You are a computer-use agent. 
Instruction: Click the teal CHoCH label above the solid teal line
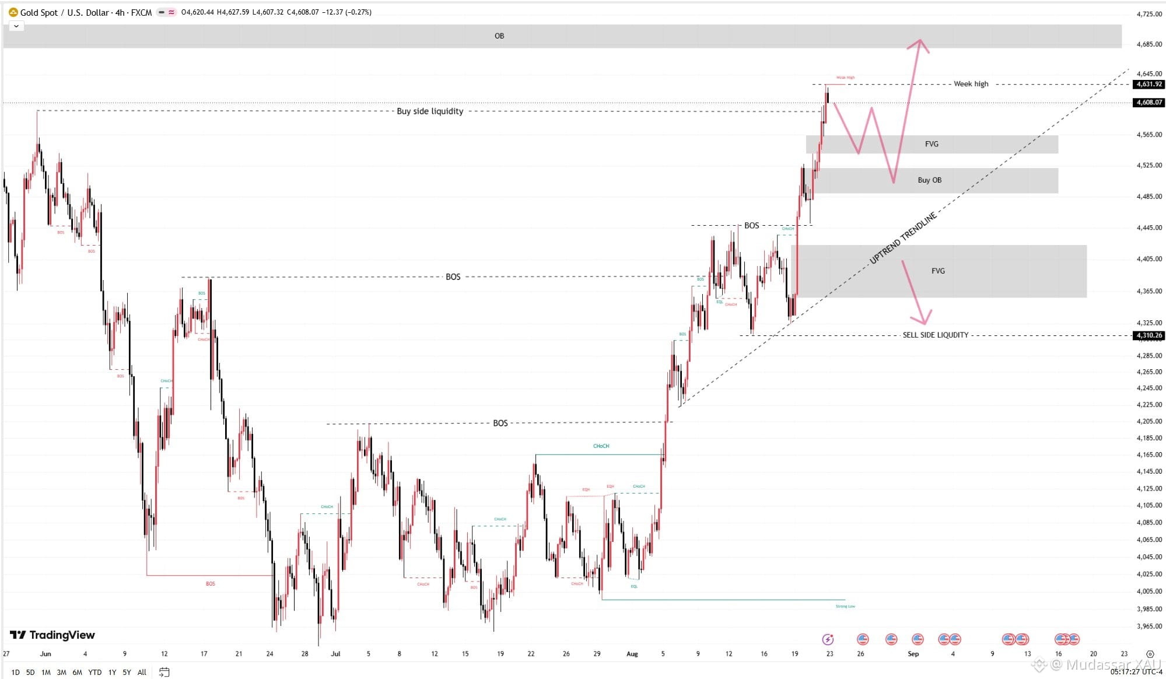(x=601, y=446)
